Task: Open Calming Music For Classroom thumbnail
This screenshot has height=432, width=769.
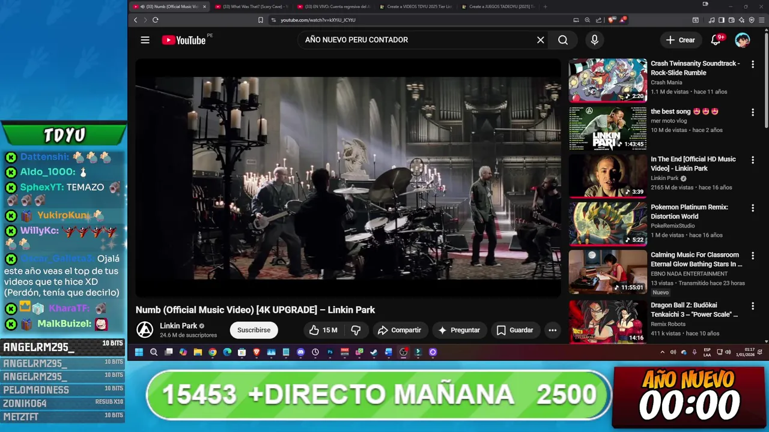Action: (x=608, y=272)
